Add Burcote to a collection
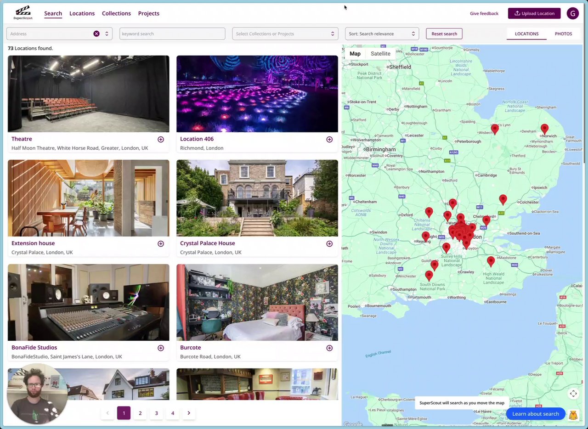The image size is (588, 429). pyautogui.click(x=329, y=348)
